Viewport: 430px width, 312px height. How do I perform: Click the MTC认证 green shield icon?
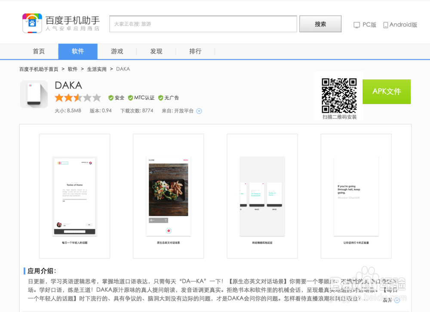[131, 98]
